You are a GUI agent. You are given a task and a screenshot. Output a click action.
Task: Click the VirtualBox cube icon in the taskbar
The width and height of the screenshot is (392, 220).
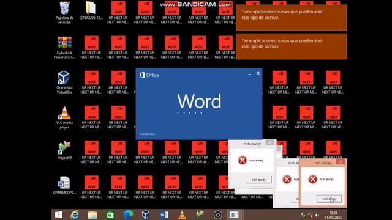click(x=146, y=215)
